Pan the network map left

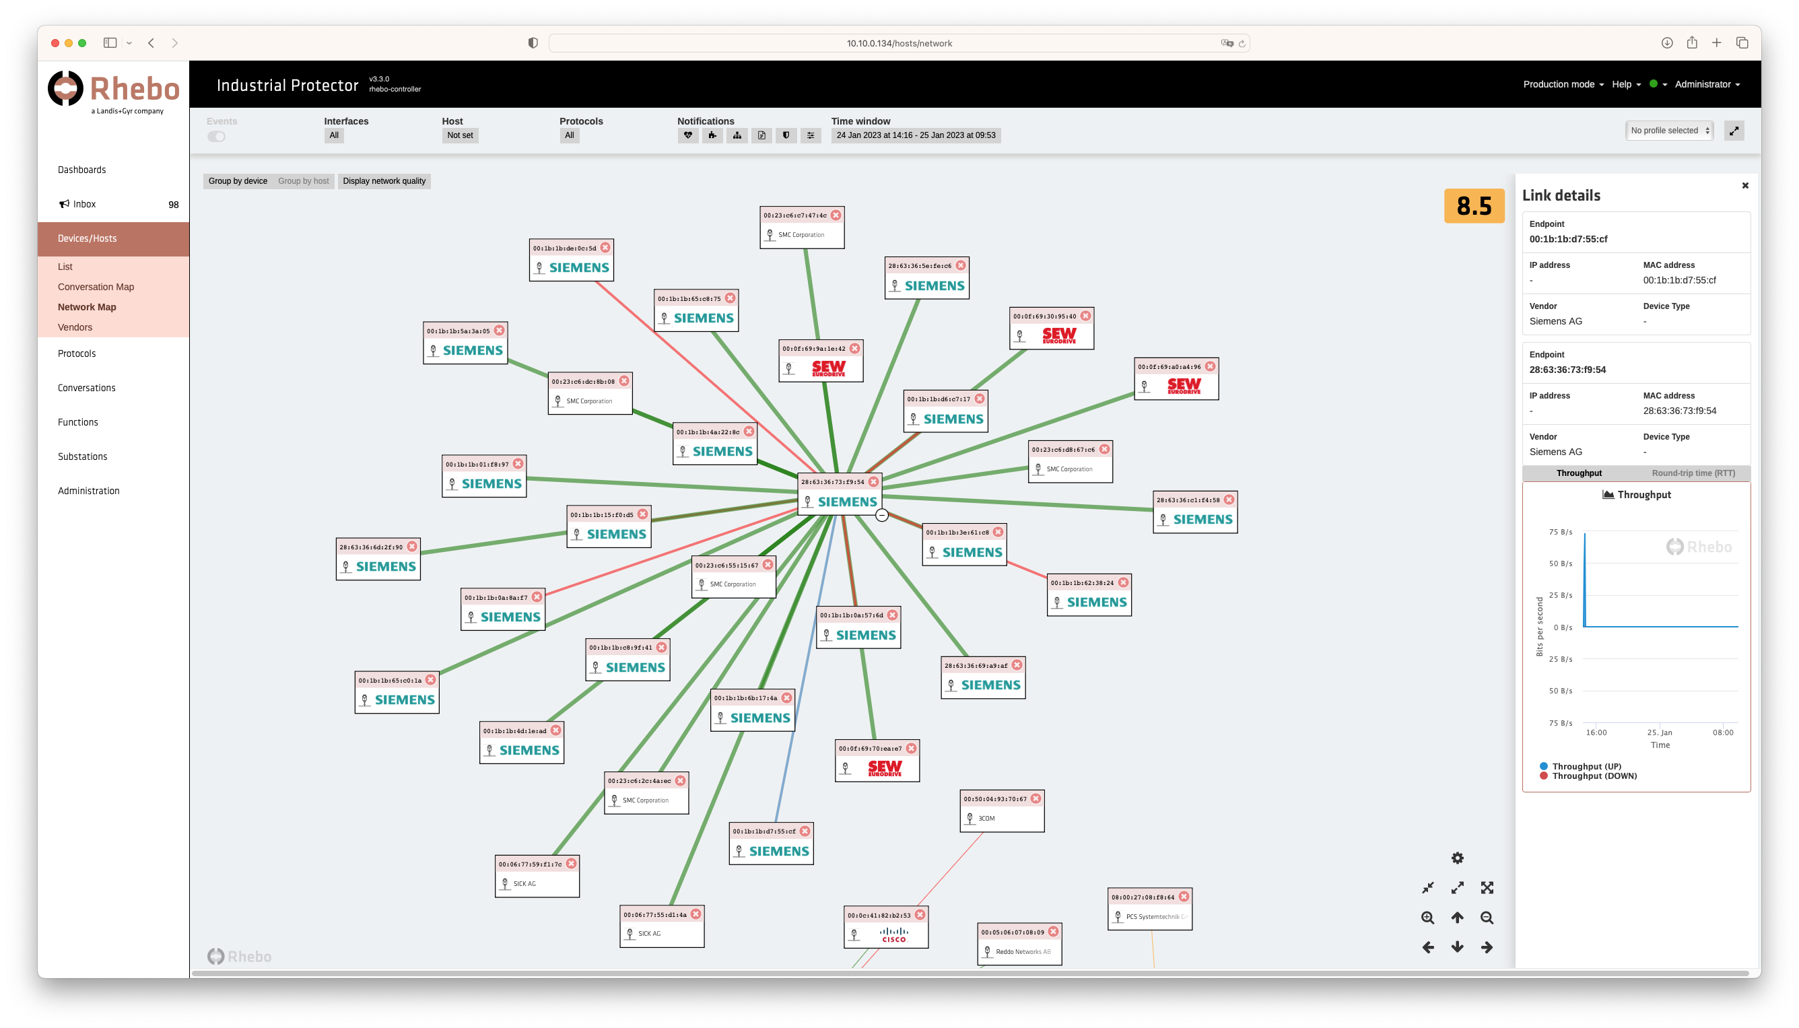[1427, 947]
